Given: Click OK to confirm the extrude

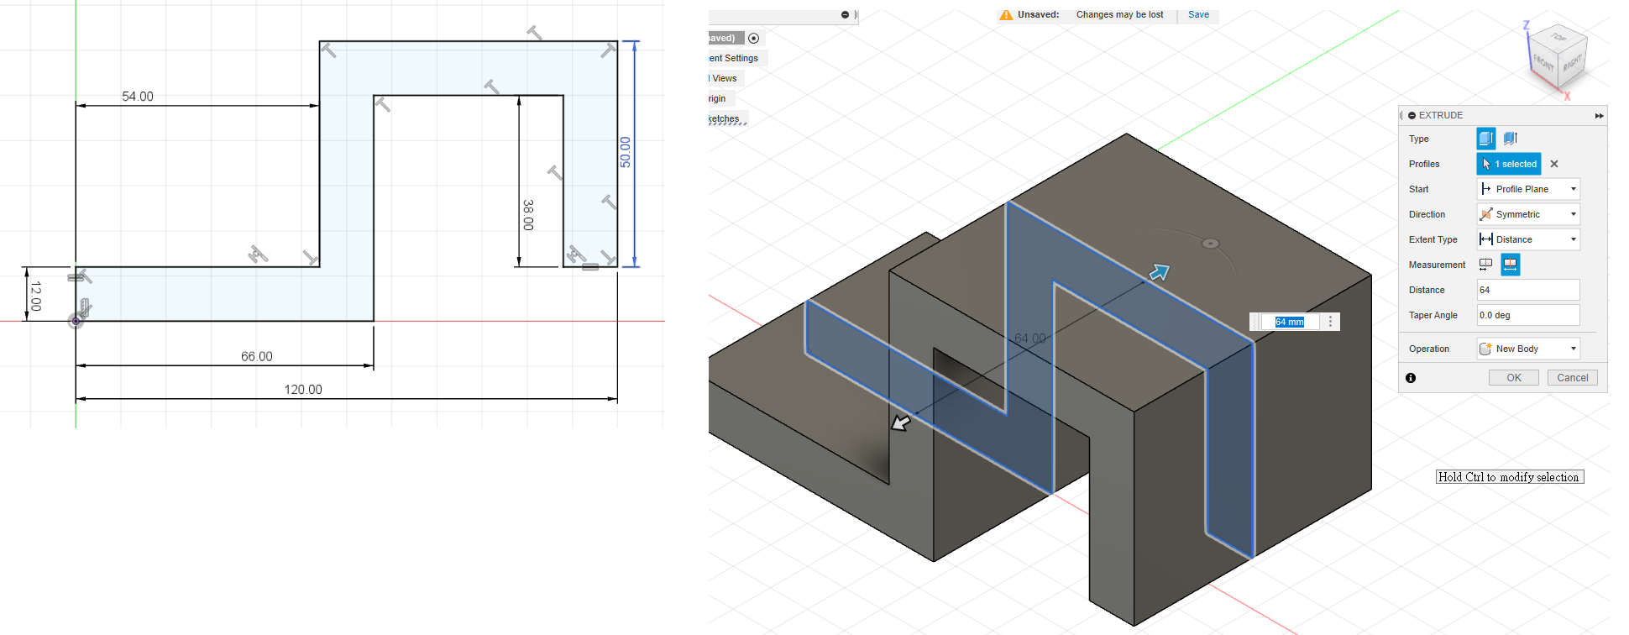Looking at the screenshot, I should coord(1513,378).
